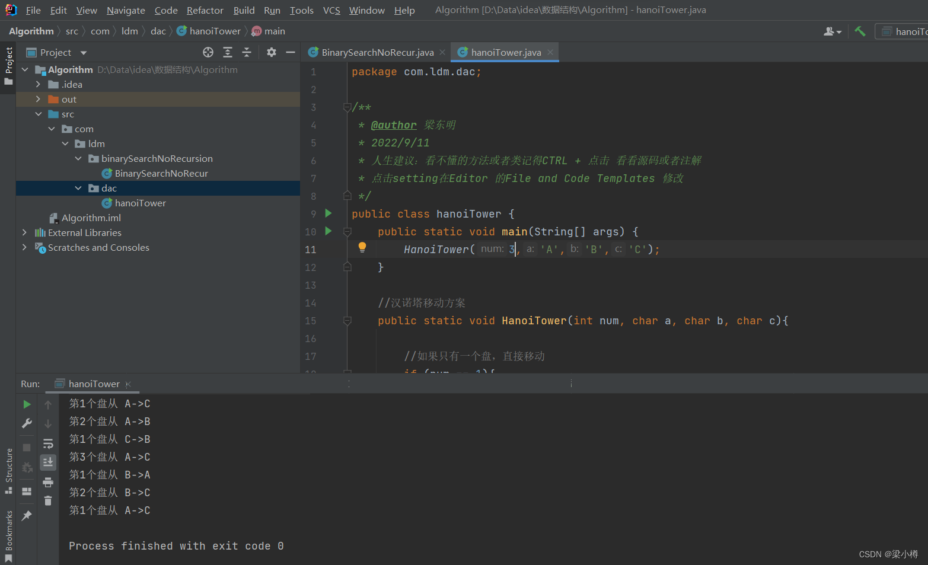Open the Project view dropdown arrow
Screen dimensions: 928x565
[x=84, y=53]
